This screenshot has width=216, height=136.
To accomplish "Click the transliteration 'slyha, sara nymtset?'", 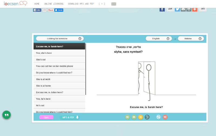I will click(x=128, y=52).
